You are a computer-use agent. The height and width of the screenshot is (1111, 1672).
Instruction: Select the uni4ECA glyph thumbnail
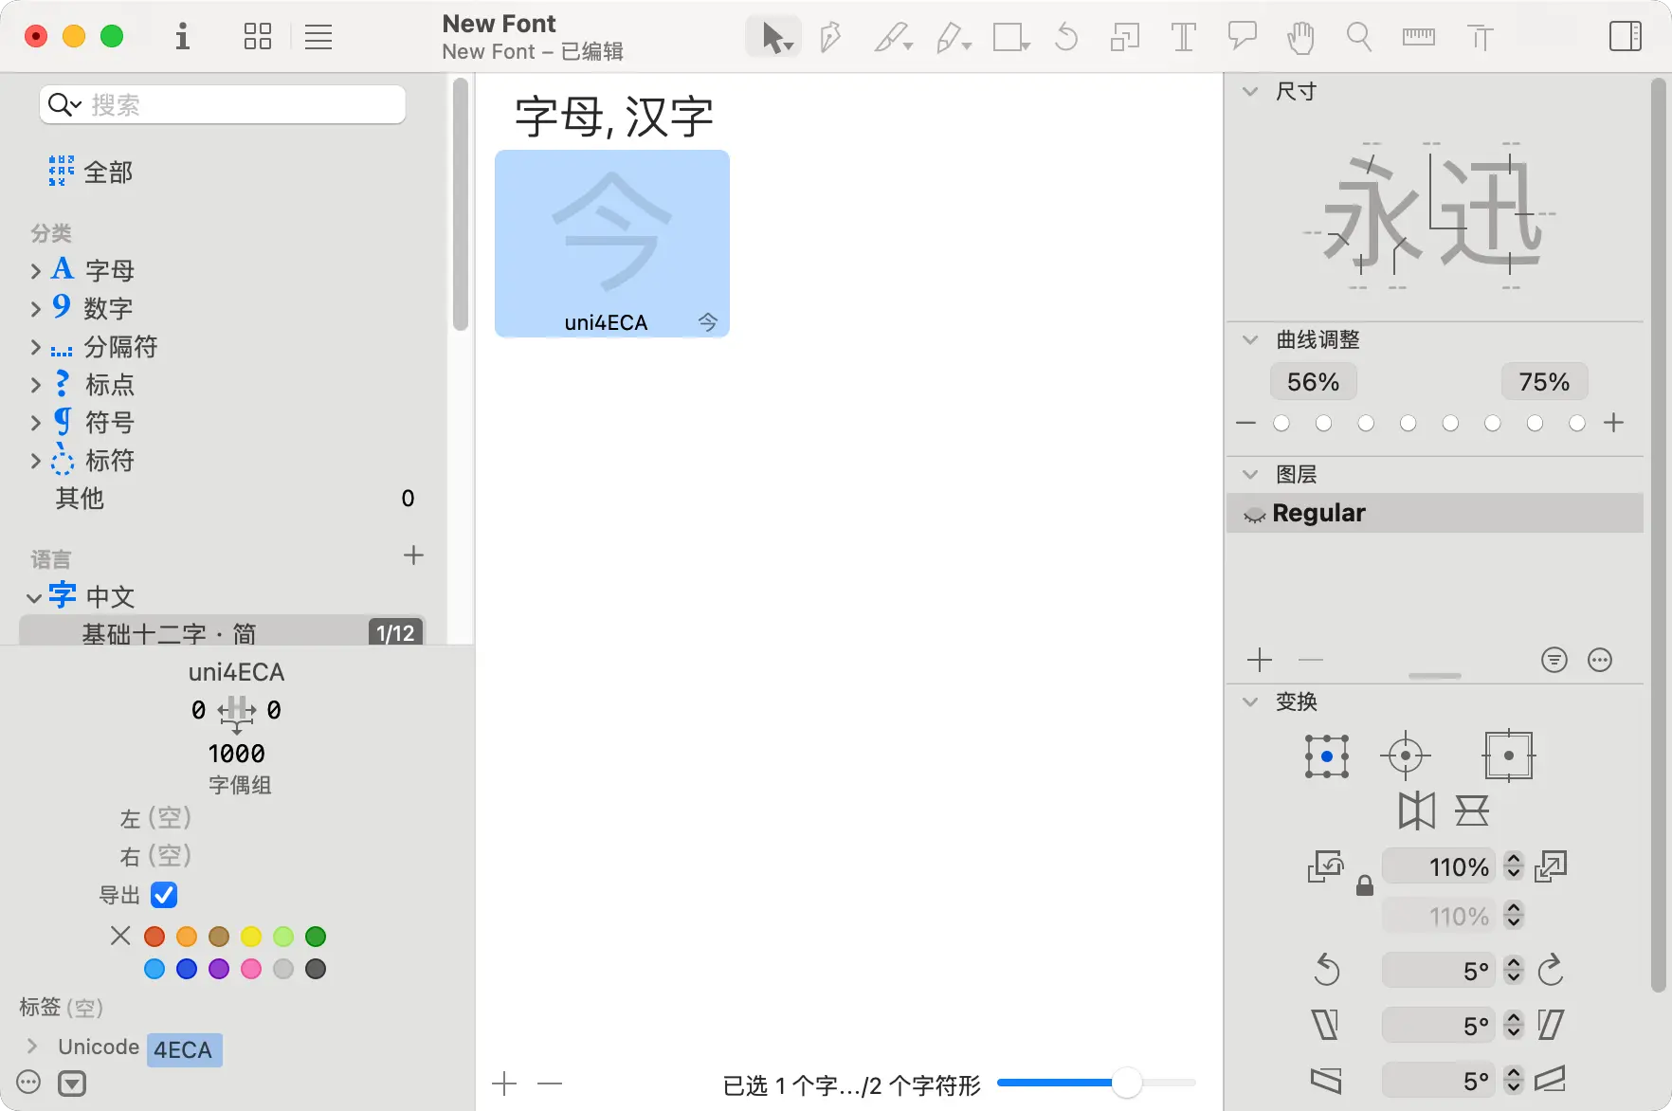pos(611,243)
